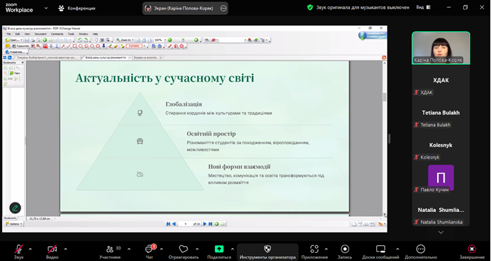491x261 pixels.
Task: Go to next page arrow
Action: [205, 224]
